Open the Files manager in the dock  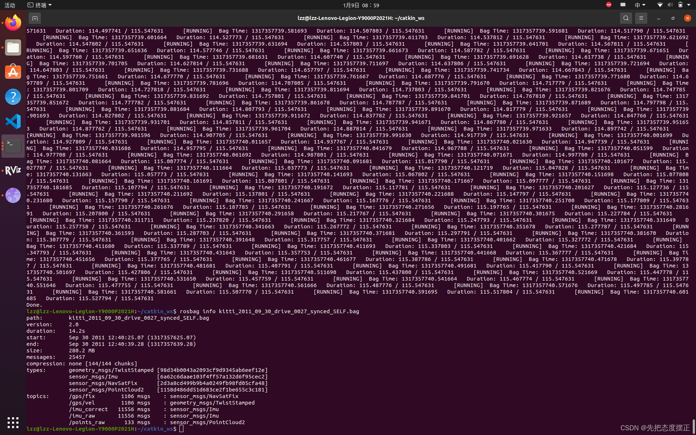tap(13, 47)
